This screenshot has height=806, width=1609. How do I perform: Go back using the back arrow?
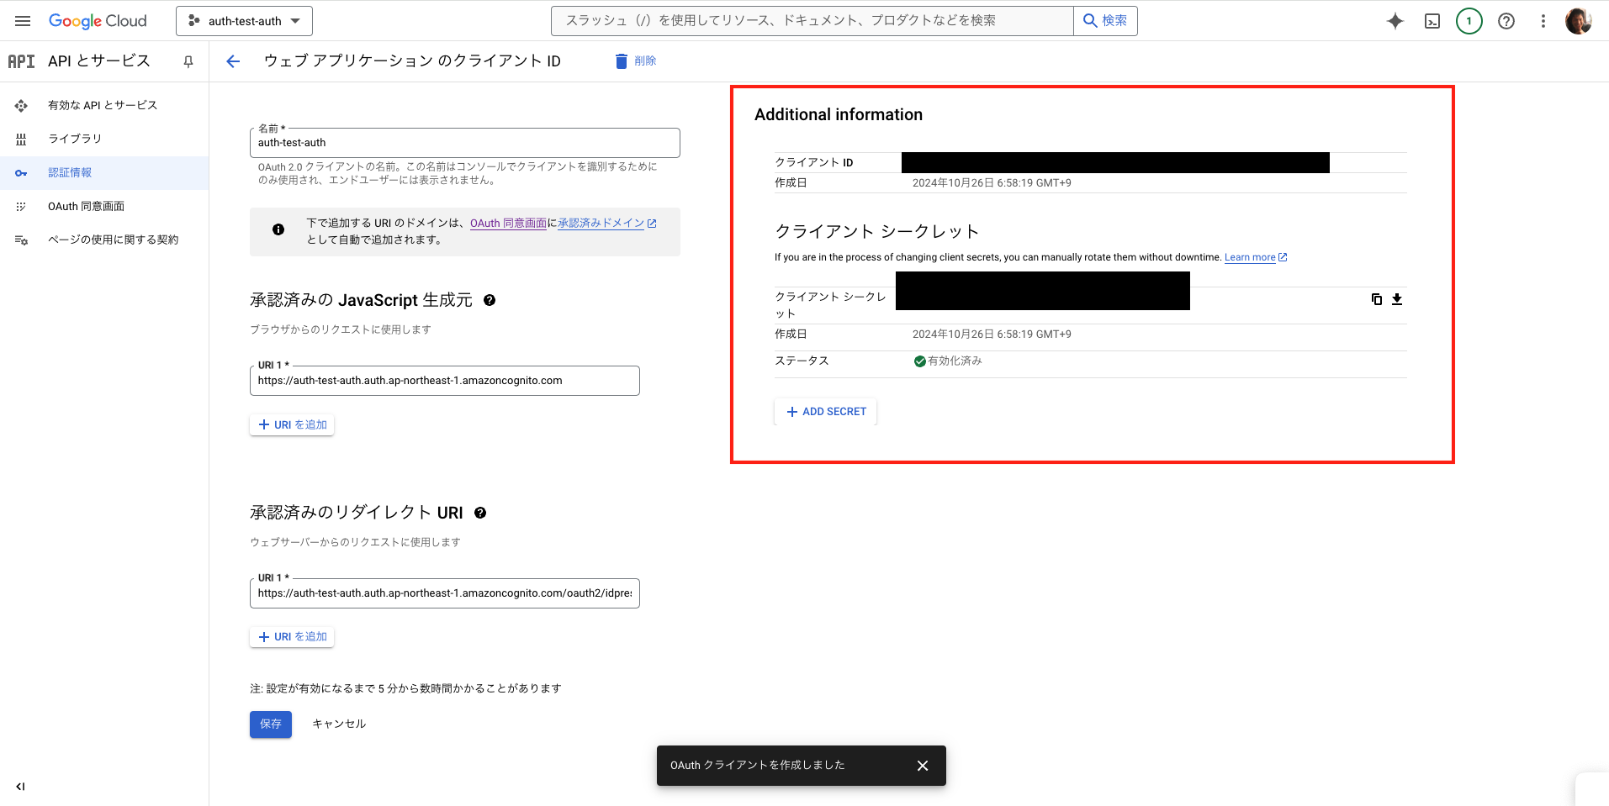tap(232, 61)
